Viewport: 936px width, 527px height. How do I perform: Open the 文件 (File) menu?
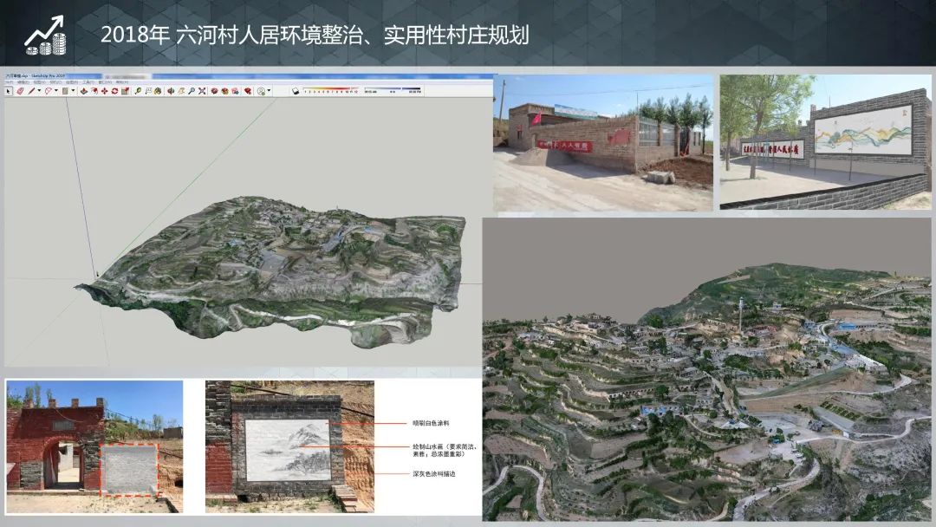(9, 83)
